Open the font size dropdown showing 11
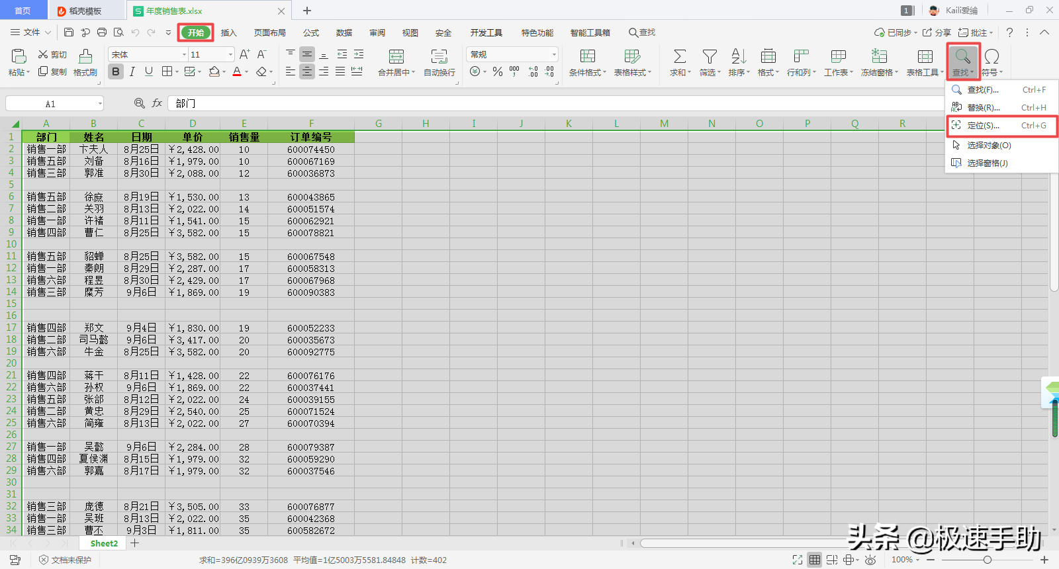 (x=230, y=54)
